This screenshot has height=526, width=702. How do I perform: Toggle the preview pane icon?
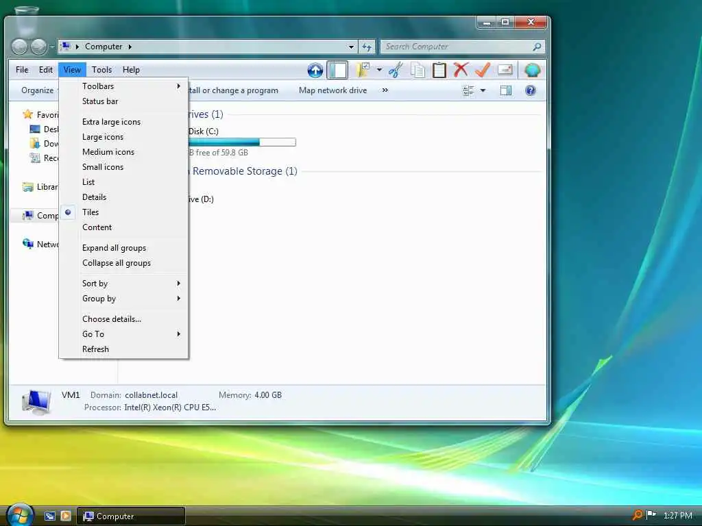[x=506, y=90]
